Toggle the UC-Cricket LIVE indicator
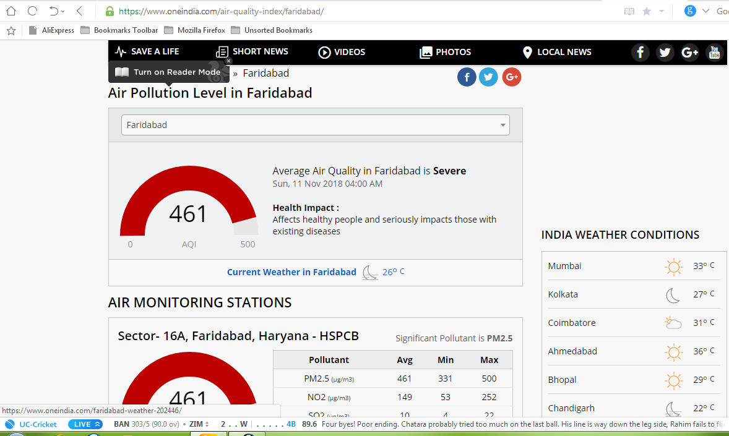Viewport: 729px width, 436px height. pos(85,424)
